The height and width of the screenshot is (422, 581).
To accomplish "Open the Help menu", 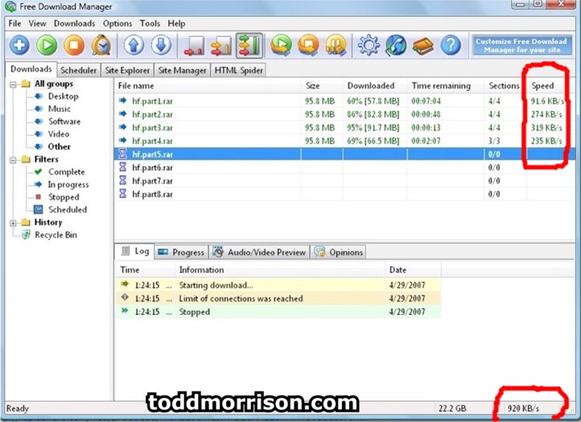I will 176,23.
